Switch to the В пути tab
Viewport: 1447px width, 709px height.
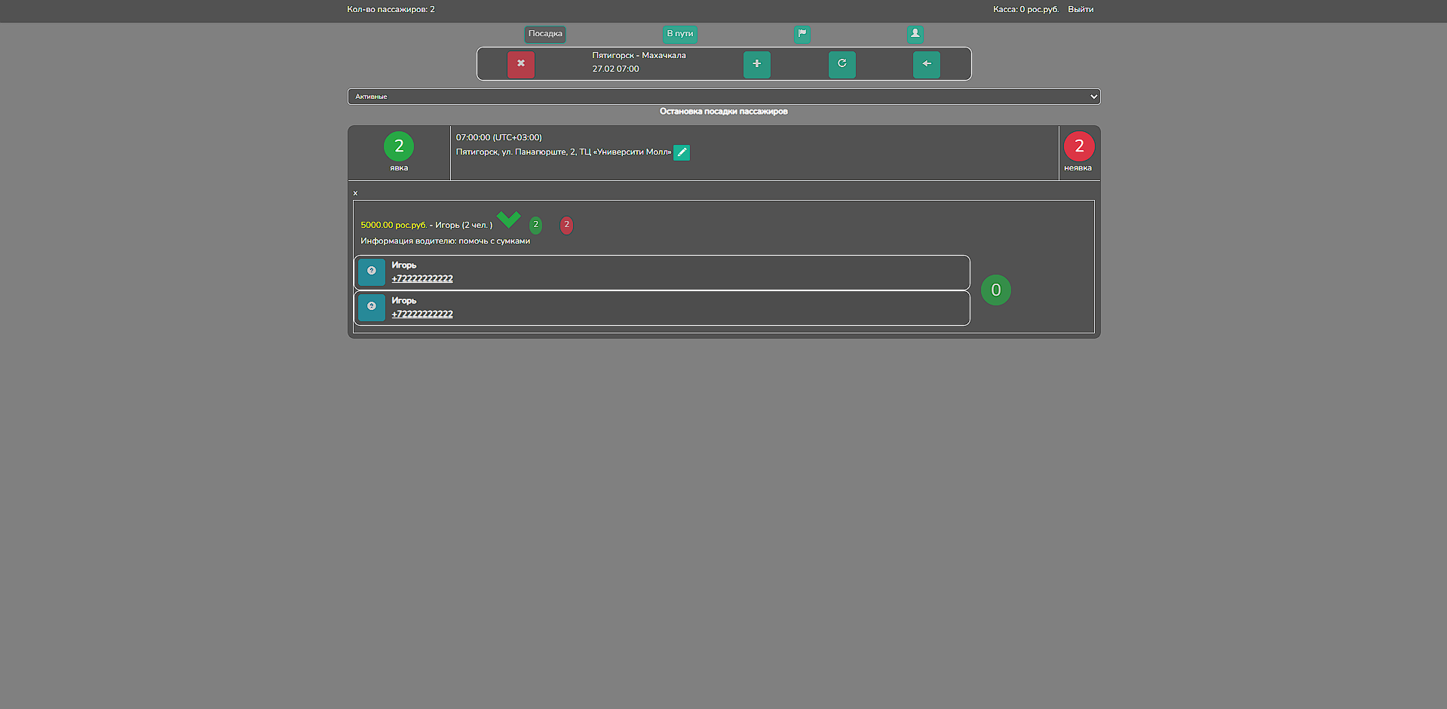click(679, 34)
